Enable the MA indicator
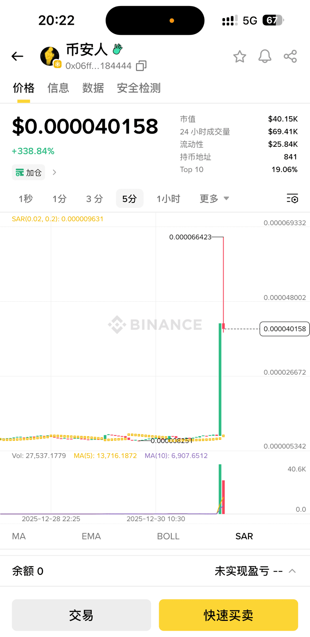Screen dimensions: 310x637 tap(19, 536)
